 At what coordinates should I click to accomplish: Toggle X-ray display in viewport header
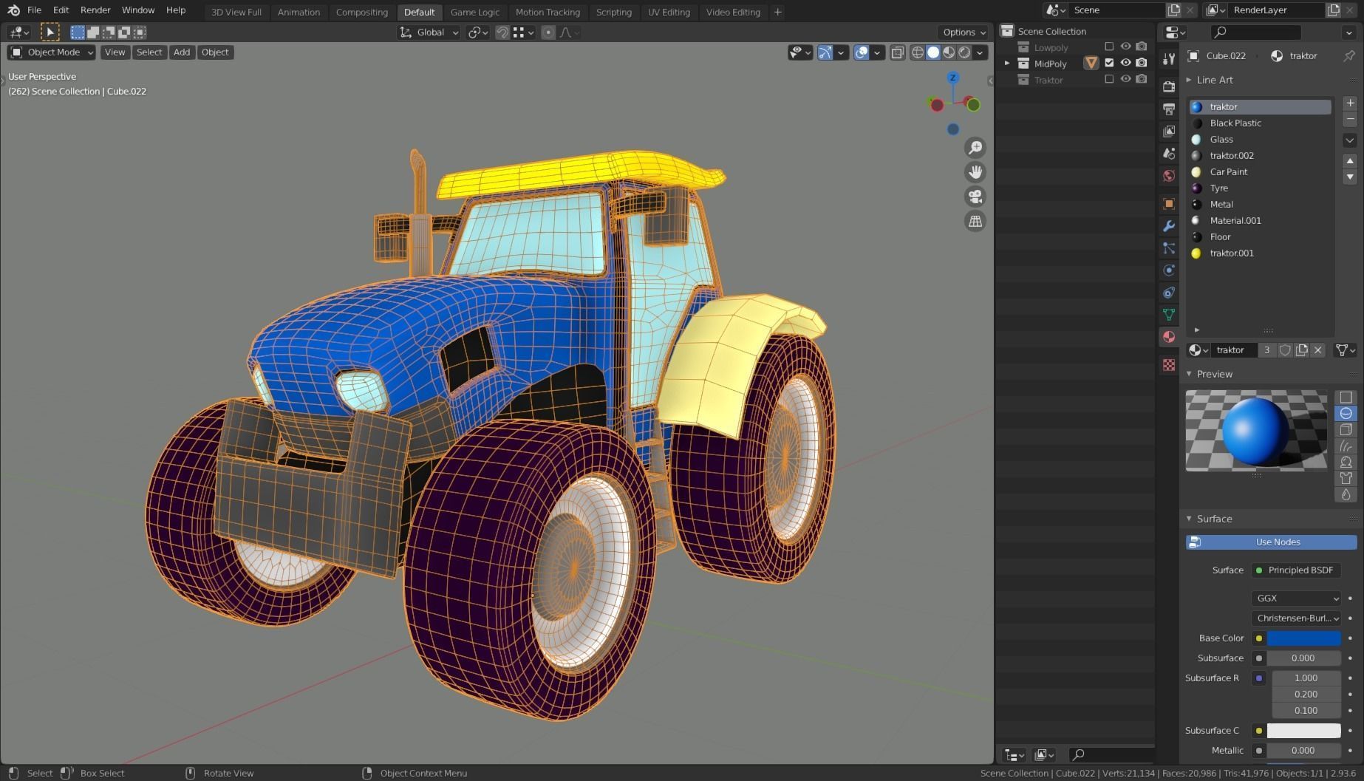(897, 52)
